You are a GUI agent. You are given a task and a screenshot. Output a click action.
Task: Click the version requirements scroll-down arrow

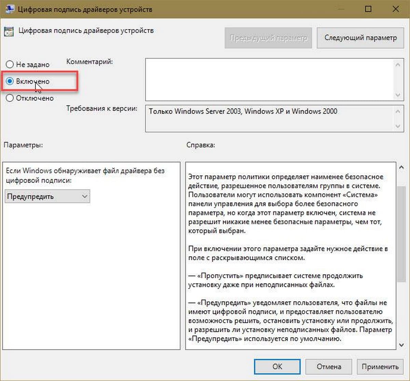[x=398, y=126]
